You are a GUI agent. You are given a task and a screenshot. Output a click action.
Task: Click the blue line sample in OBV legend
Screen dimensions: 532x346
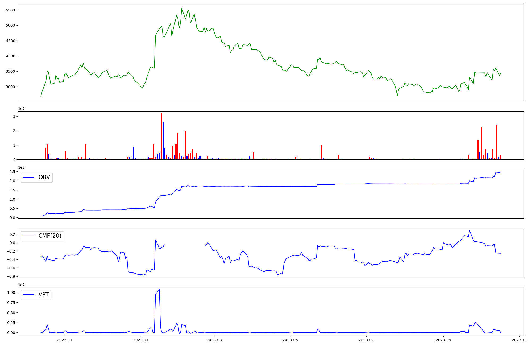[x=29, y=177]
